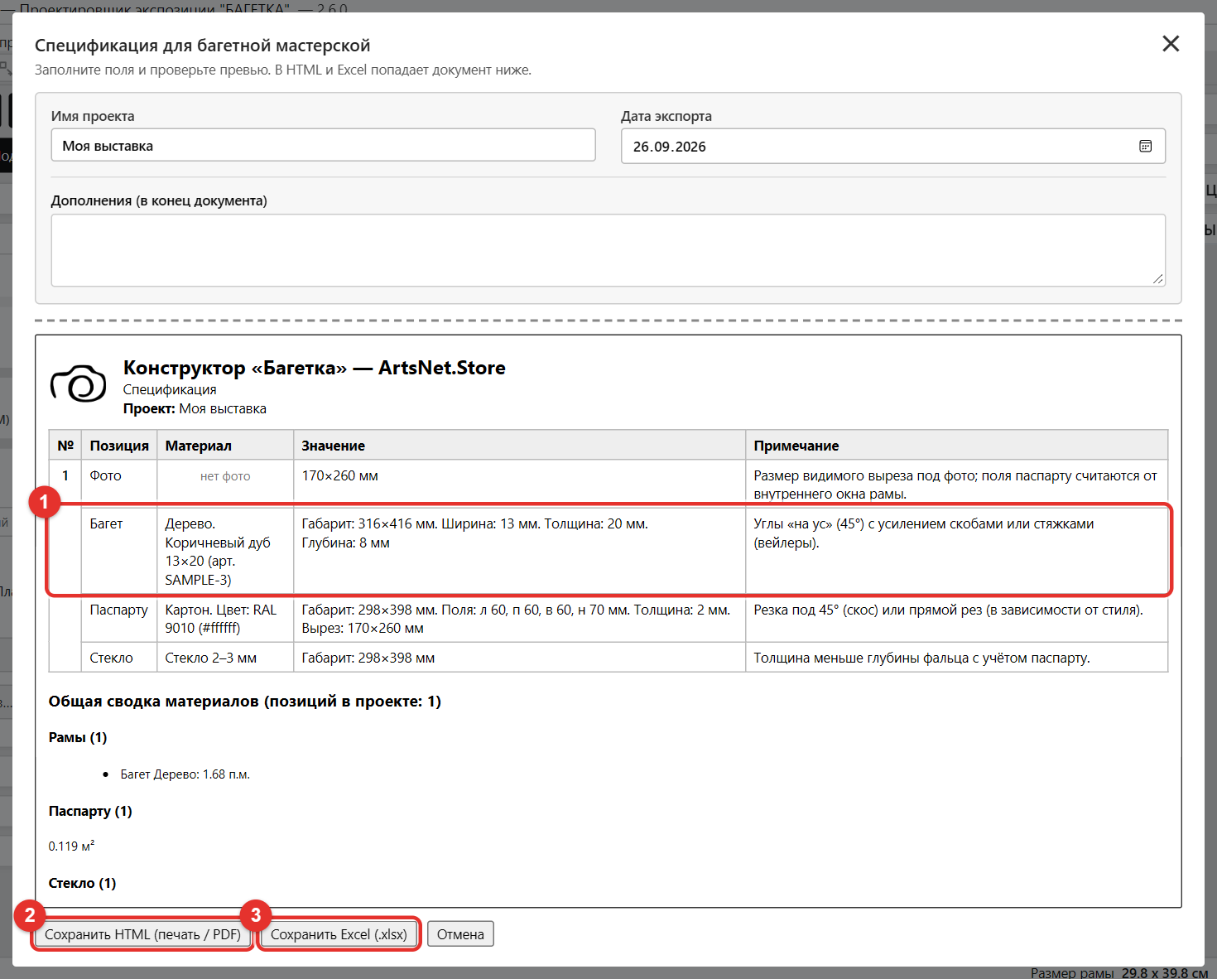Click the 'Проект: Моя выставка' line in preview

(195, 408)
